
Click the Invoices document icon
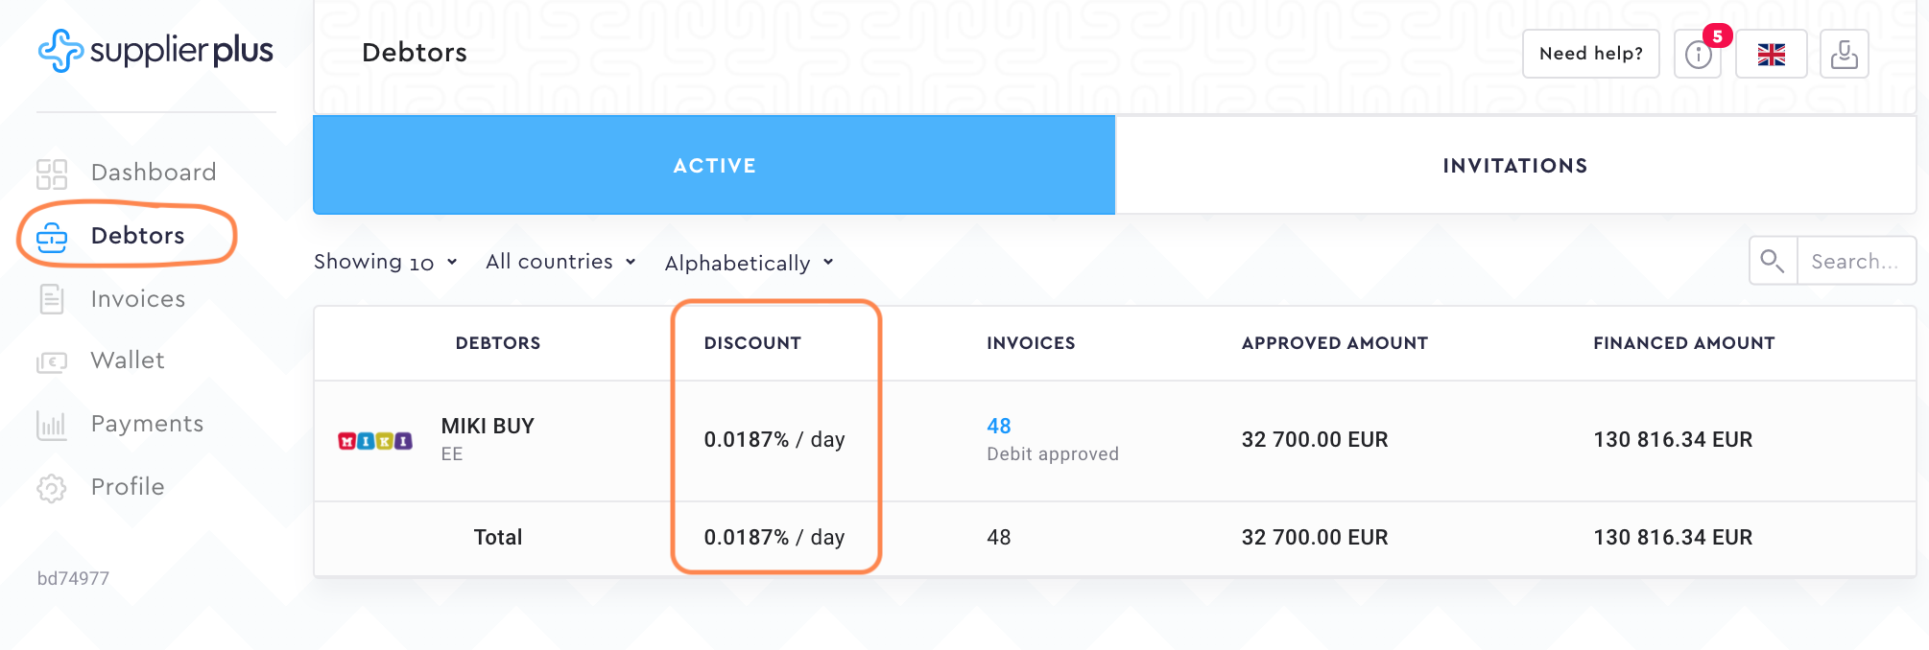(52, 299)
